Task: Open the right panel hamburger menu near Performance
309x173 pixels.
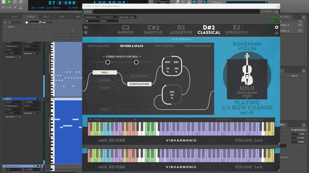Action: (304, 17)
